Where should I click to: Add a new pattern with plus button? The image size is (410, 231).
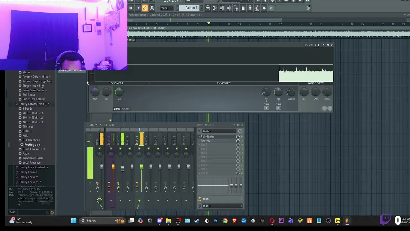coord(201,8)
